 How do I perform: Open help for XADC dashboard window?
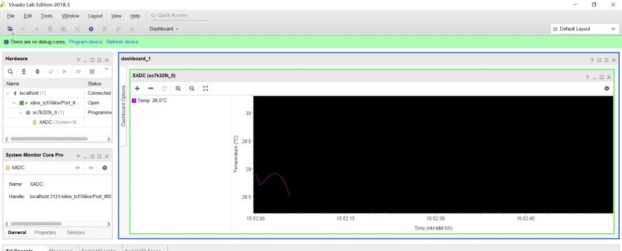click(x=587, y=78)
